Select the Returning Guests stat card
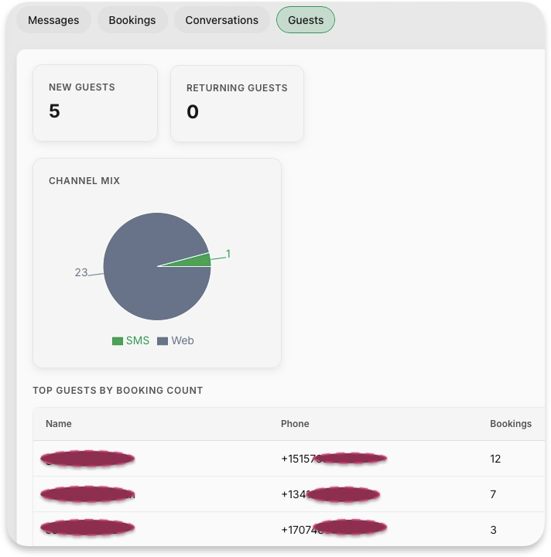 [x=237, y=103]
